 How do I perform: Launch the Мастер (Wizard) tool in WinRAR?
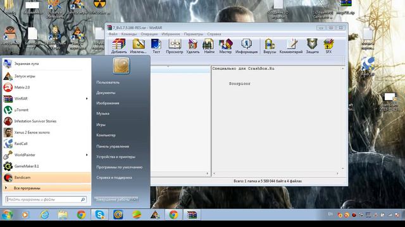pyautogui.click(x=225, y=46)
